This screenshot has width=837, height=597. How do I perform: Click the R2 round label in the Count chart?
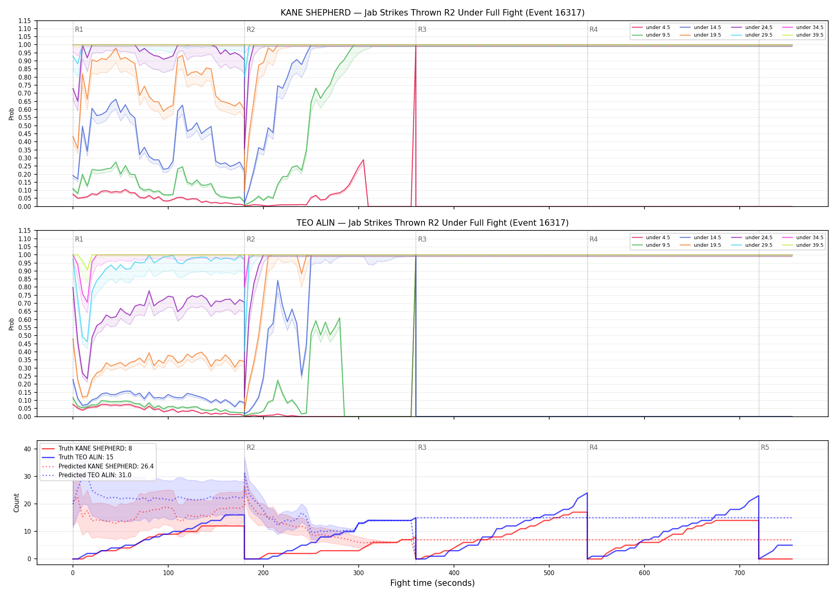pos(251,447)
